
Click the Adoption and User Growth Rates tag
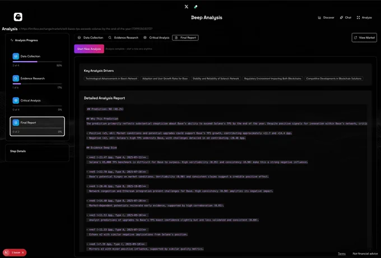click(x=165, y=79)
